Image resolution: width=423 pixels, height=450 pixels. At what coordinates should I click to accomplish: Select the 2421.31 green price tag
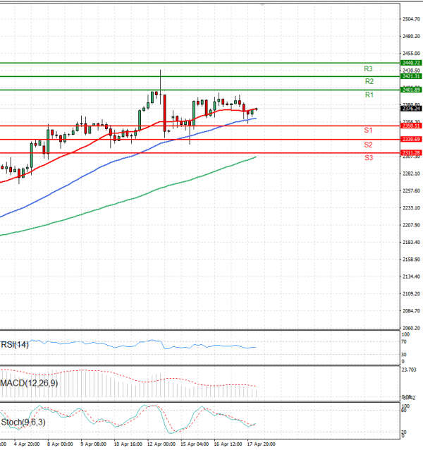[x=411, y=76]
